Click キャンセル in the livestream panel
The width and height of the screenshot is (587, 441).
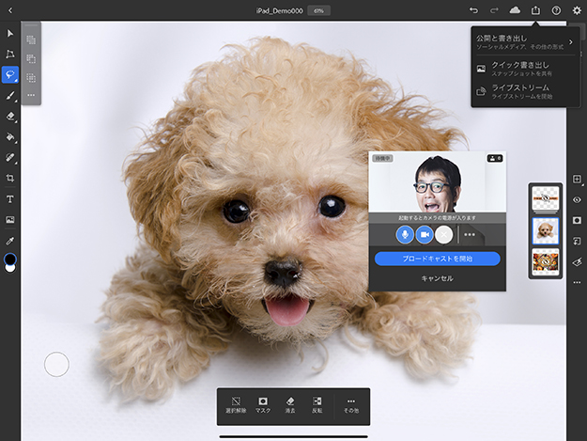(437, 278)
